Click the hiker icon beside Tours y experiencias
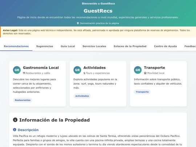Image resolution: width=196 pixels, height=147 pixels. [x=84, y=73]
